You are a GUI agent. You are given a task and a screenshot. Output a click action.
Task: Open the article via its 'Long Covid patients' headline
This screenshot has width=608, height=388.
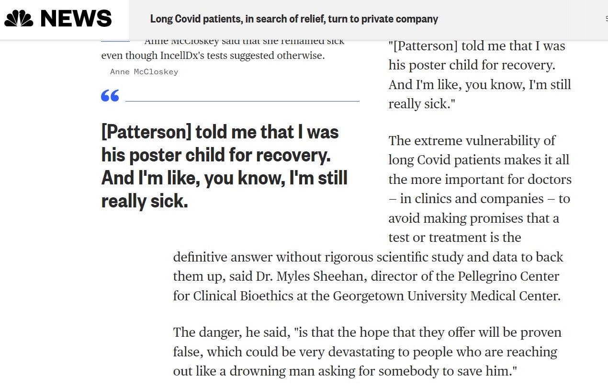tap(294, 19)
